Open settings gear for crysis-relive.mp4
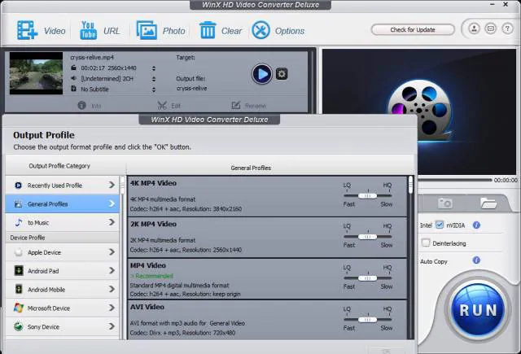The width and height of the screenshot is (521, 354). click(282, 74)
